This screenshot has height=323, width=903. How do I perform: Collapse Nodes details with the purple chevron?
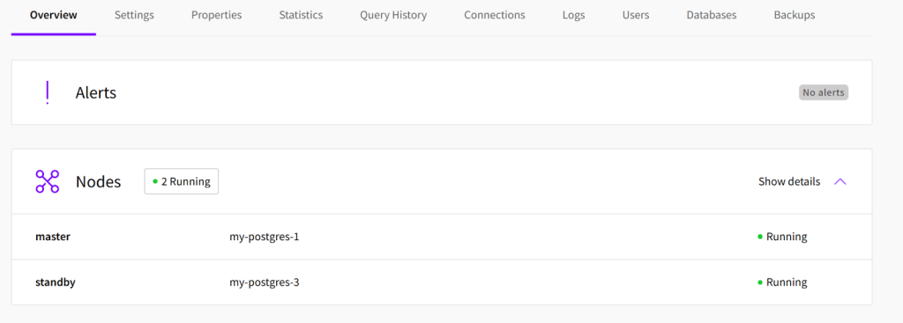click(840, 181)
